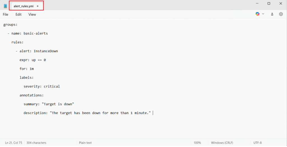Open Notepad settings gear icon
Screen dimensions: 287x147
(281, 14)
